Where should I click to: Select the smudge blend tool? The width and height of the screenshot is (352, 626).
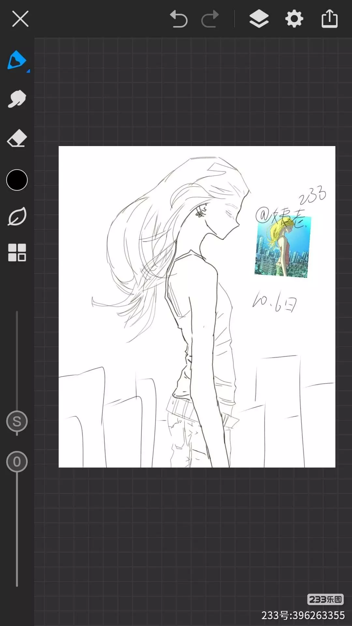pos(17,99)
